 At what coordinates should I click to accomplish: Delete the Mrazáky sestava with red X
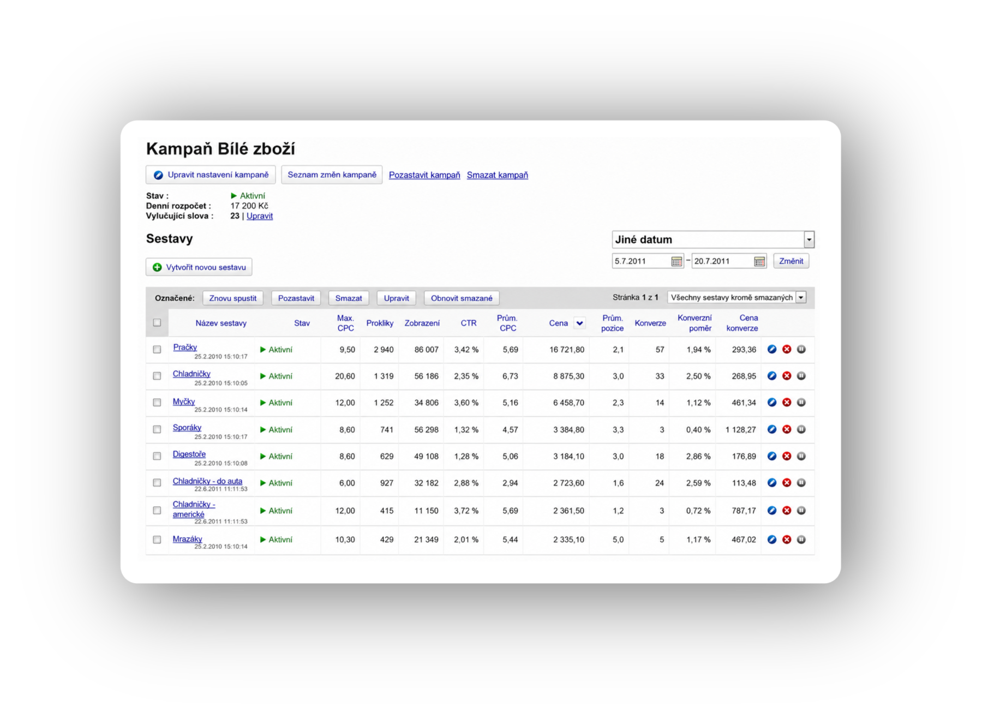tap(787, 540)
